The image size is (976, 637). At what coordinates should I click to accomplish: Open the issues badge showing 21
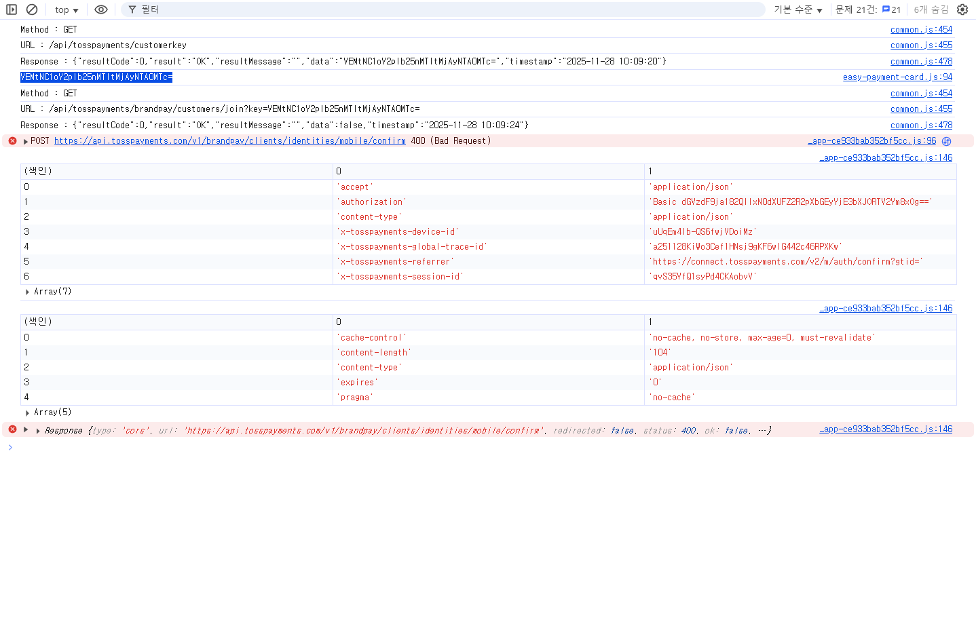click(892, 9)
